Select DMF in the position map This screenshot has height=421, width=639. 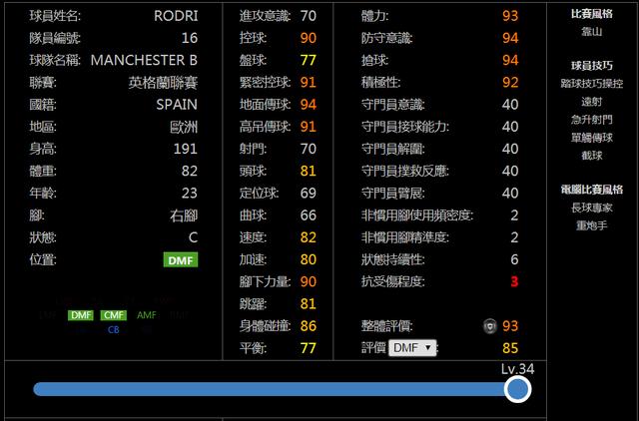pyautogui.click(x=81, y=315)
